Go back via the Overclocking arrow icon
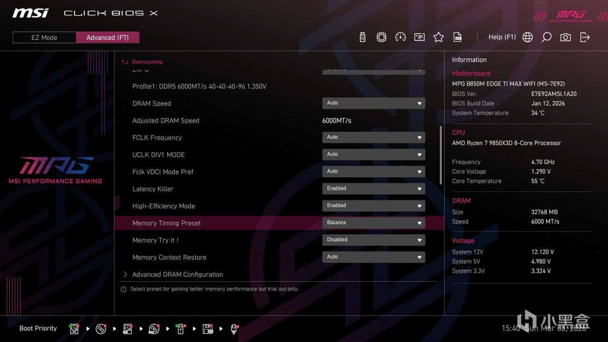Viewport: 608px width, 342px height. pyautogui.click(x=125, y=62)
